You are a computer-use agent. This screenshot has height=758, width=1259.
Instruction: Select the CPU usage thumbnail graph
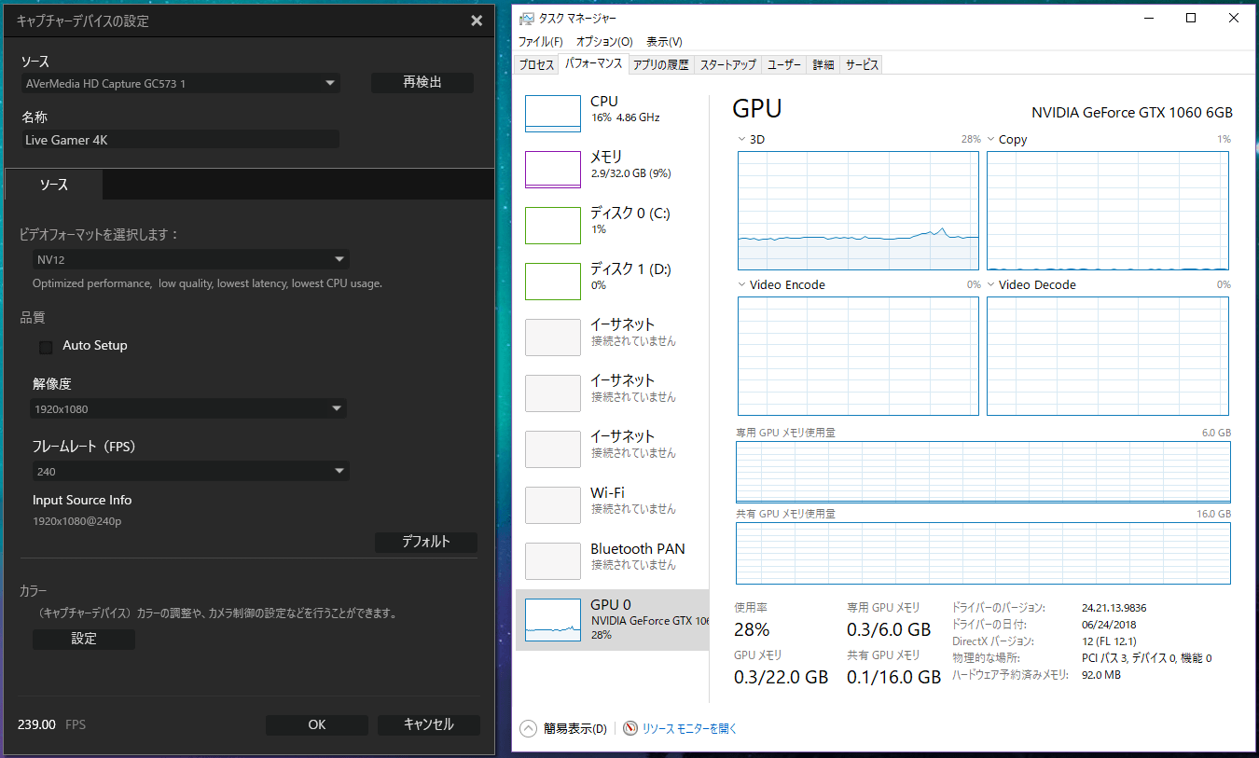click(553, 113)
